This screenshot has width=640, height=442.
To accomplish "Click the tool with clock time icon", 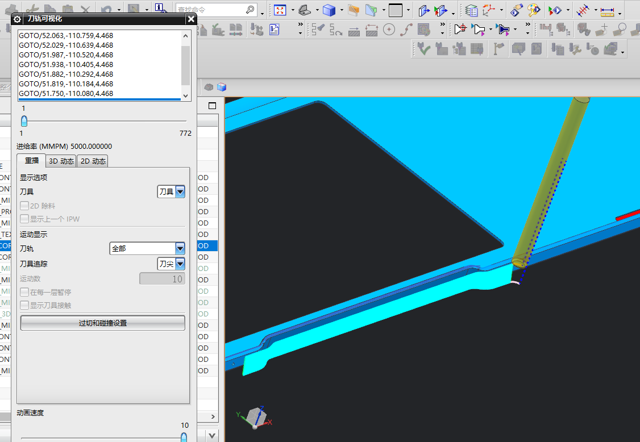I will tap(593, 49).
